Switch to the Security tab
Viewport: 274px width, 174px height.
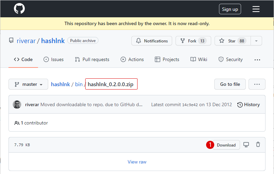pyautogui.click(x=231, y=59)
